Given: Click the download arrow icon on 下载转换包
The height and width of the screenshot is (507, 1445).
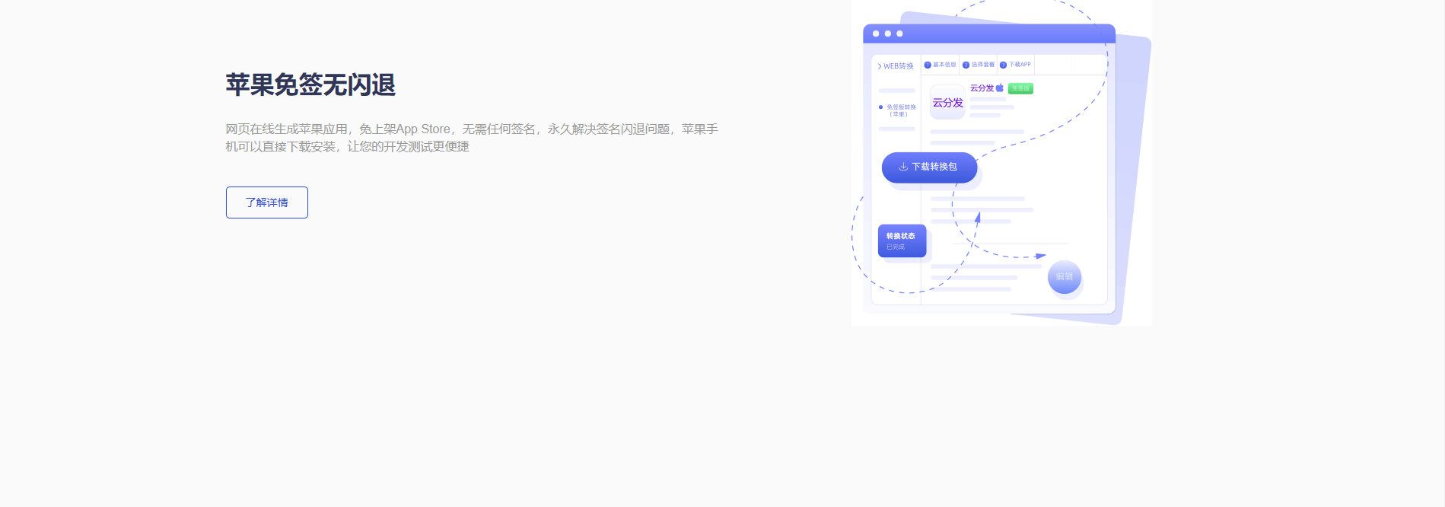Looking at the screenshot, I should (x=903, y=167).
